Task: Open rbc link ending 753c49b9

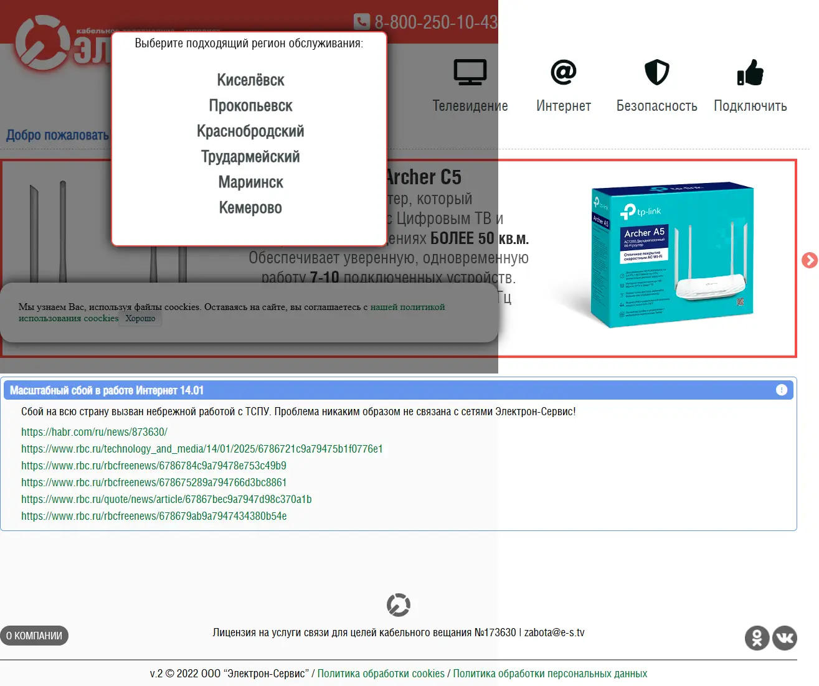Action: click(x=154, y=466)
